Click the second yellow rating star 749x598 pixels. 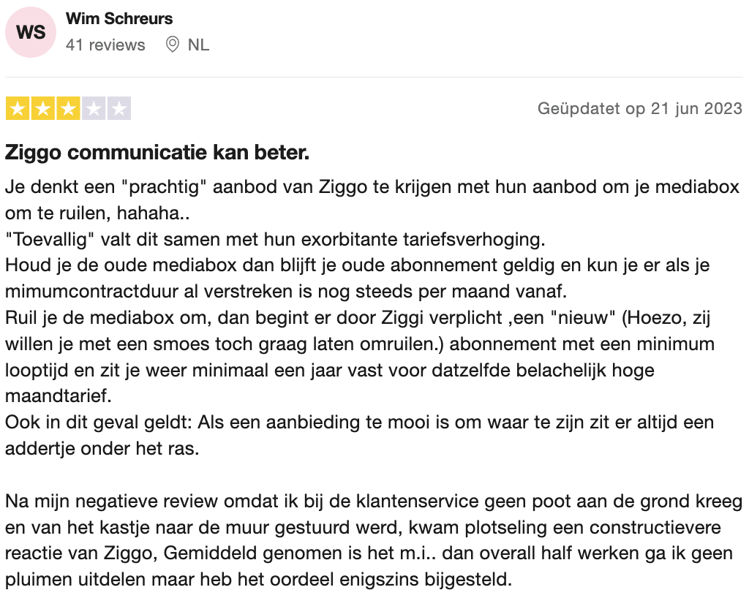pyautogui.click(x=43, y=109)
